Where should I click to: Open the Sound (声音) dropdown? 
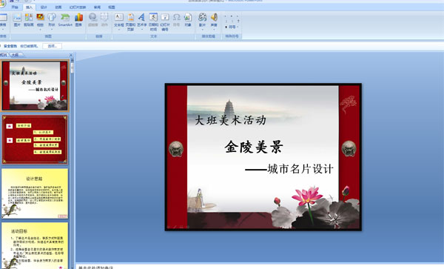(214, 21)
